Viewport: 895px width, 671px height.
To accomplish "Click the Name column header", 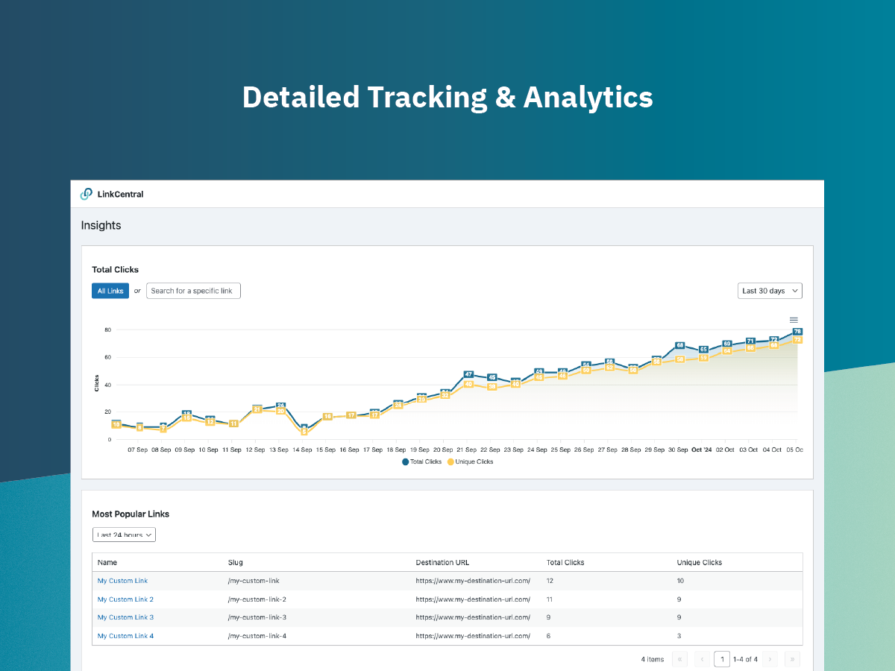I will (x=107, y=562).
